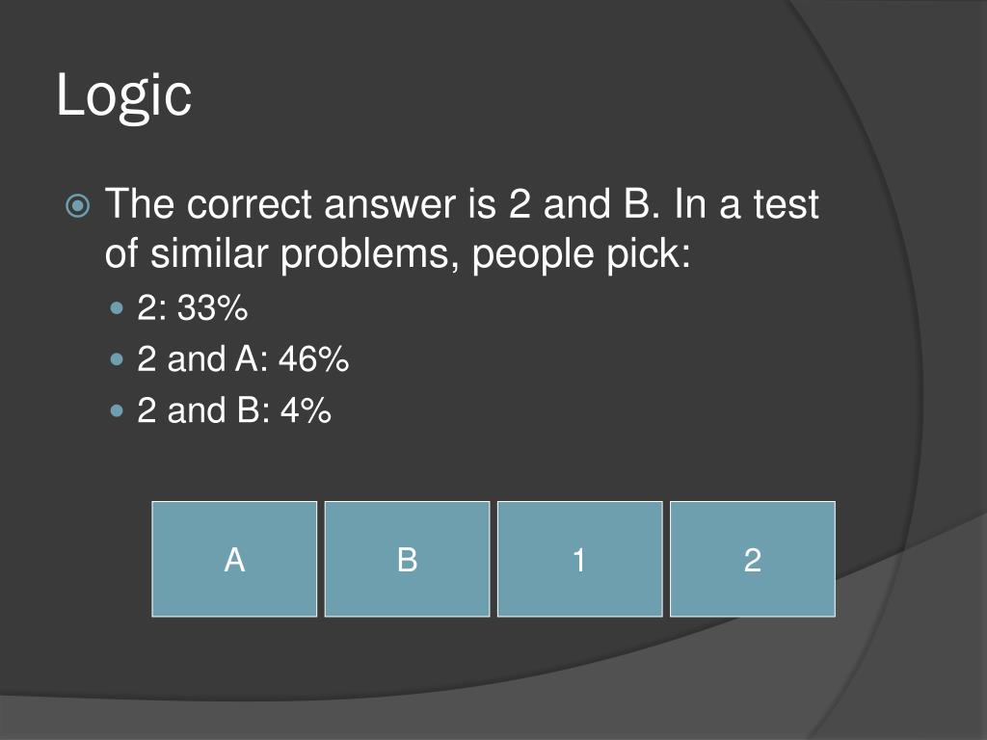Viewport: 987px width, 740px height.
Task: Click the '4%' percentage value
Action: click(306, 410)
